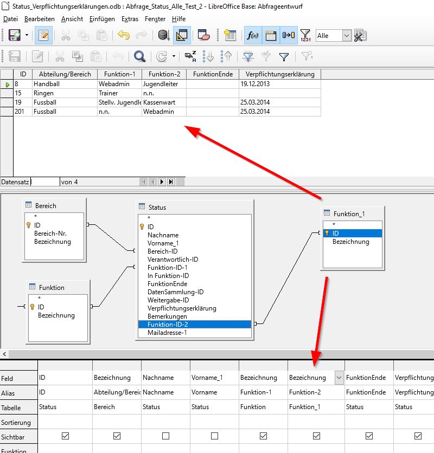Screen dimensions: 434x453
Task: Run the query with the database icon
Action: click(164, 35)
